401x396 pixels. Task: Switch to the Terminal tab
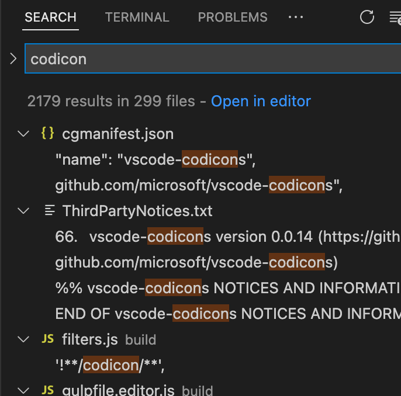point(137,18)
